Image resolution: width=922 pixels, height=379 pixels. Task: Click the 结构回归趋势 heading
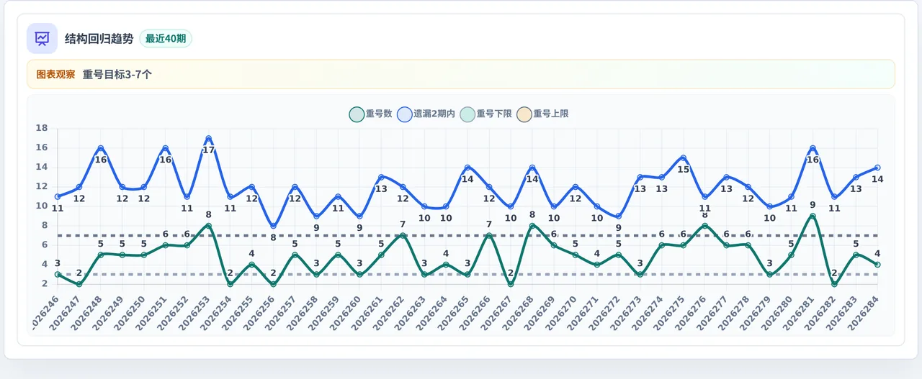click(x=99, y=39)
